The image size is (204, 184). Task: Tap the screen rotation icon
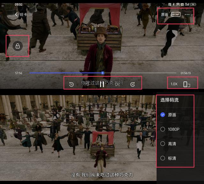(187, 84)
